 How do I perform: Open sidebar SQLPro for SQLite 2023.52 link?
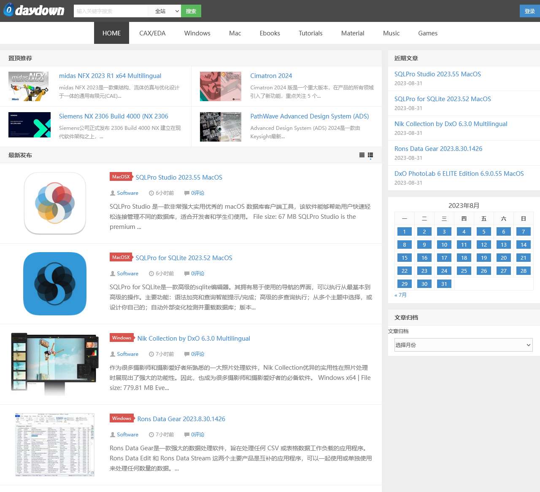(443, 99)
